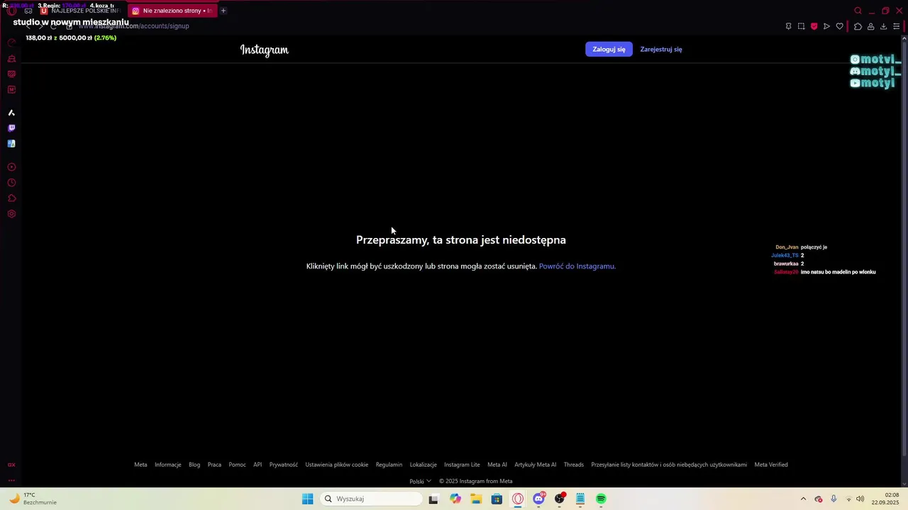Open the weather widget showing 17°C
This screenshot has width=908, height=510.
(x=33, y=499)
